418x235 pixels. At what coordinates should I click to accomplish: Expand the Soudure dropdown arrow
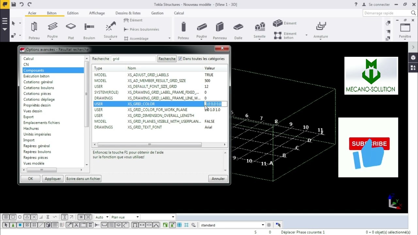point(110,39)
